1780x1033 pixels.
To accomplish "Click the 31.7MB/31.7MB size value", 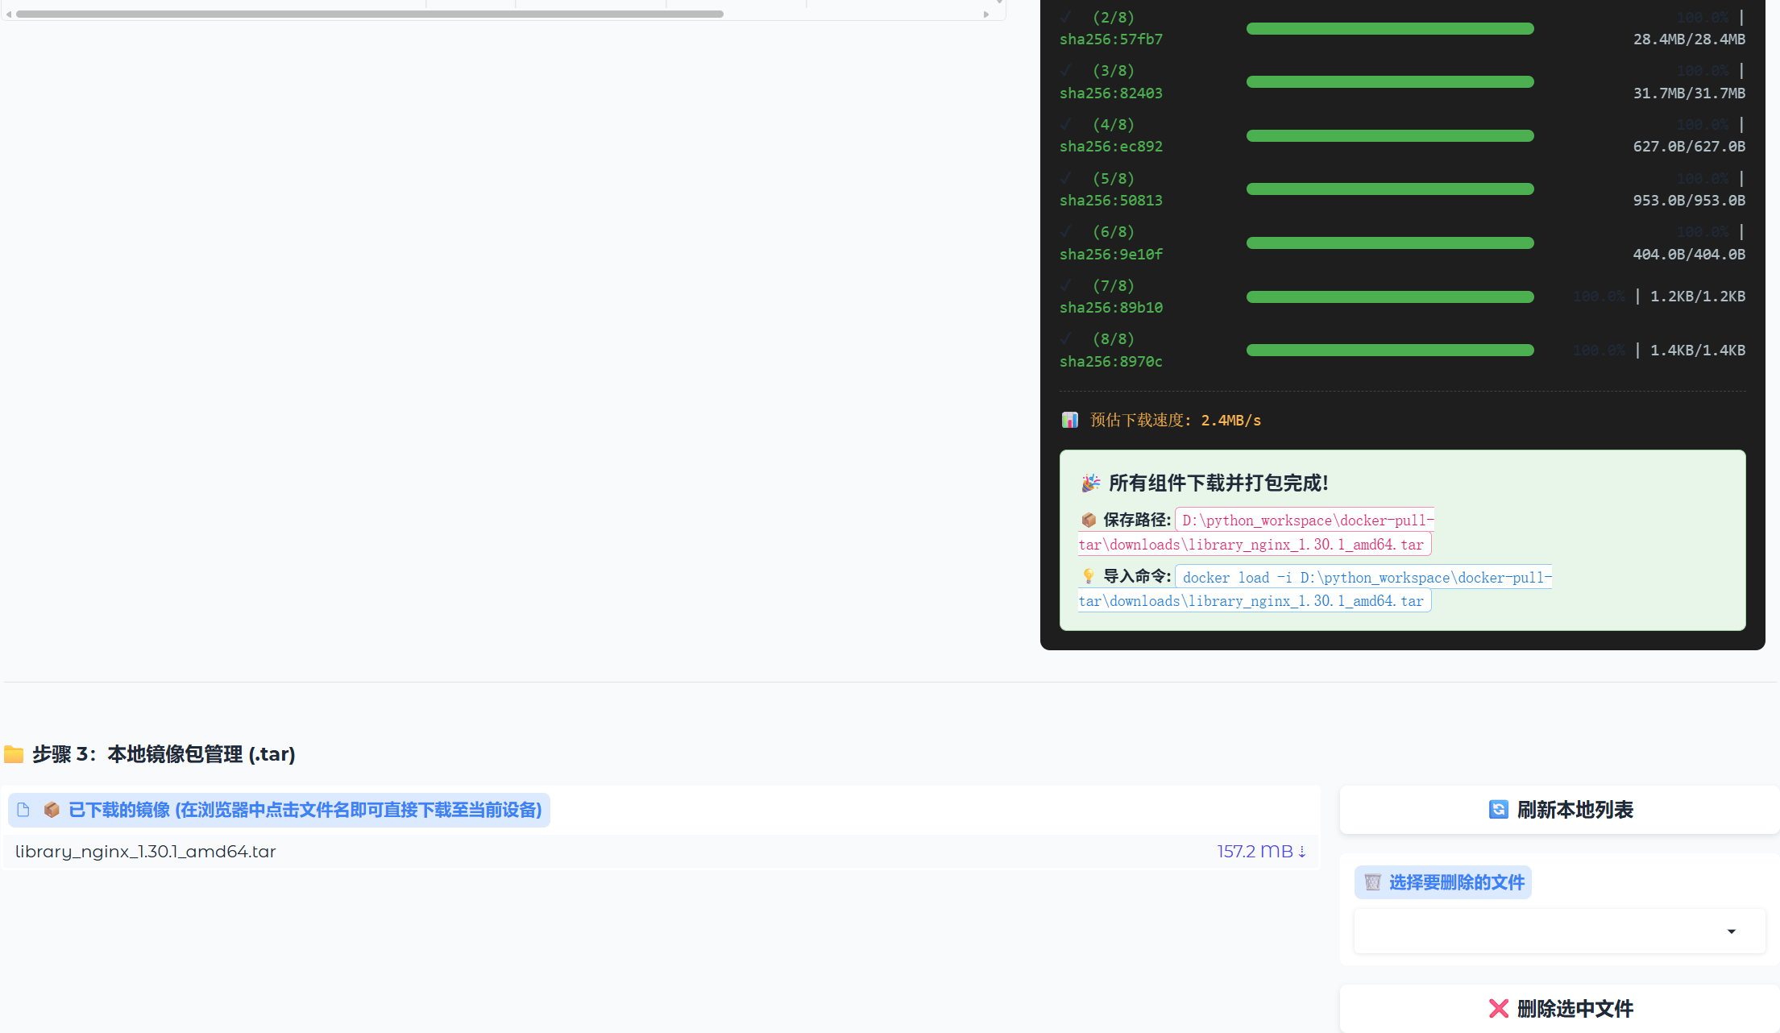I will pyautogui.click(x=1689, y=93).
